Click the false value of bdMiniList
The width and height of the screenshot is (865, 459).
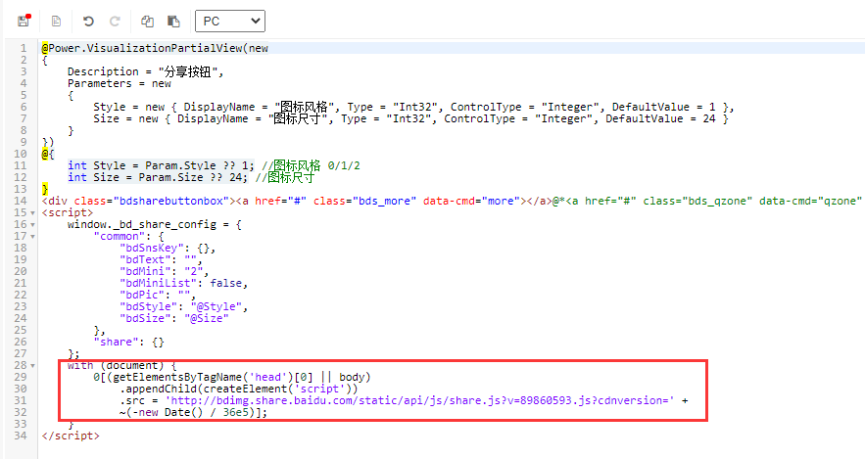228,283
